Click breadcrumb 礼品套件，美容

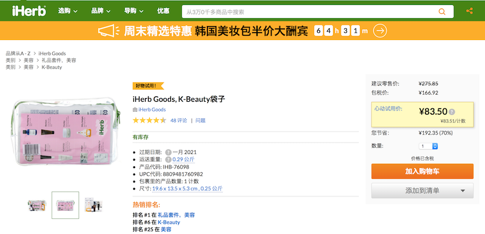[x=59, y=60]
